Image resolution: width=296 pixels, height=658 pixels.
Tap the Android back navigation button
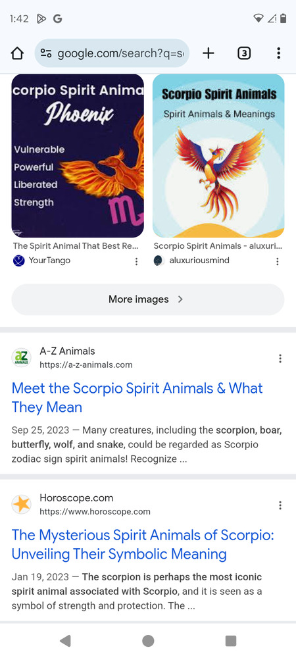point(65,641)
